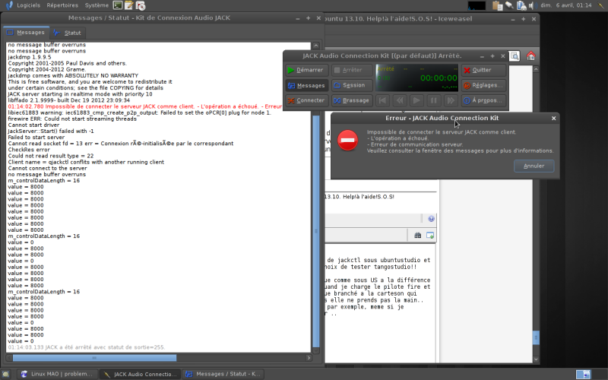Open the Session menu button

(x=352, y=85)
